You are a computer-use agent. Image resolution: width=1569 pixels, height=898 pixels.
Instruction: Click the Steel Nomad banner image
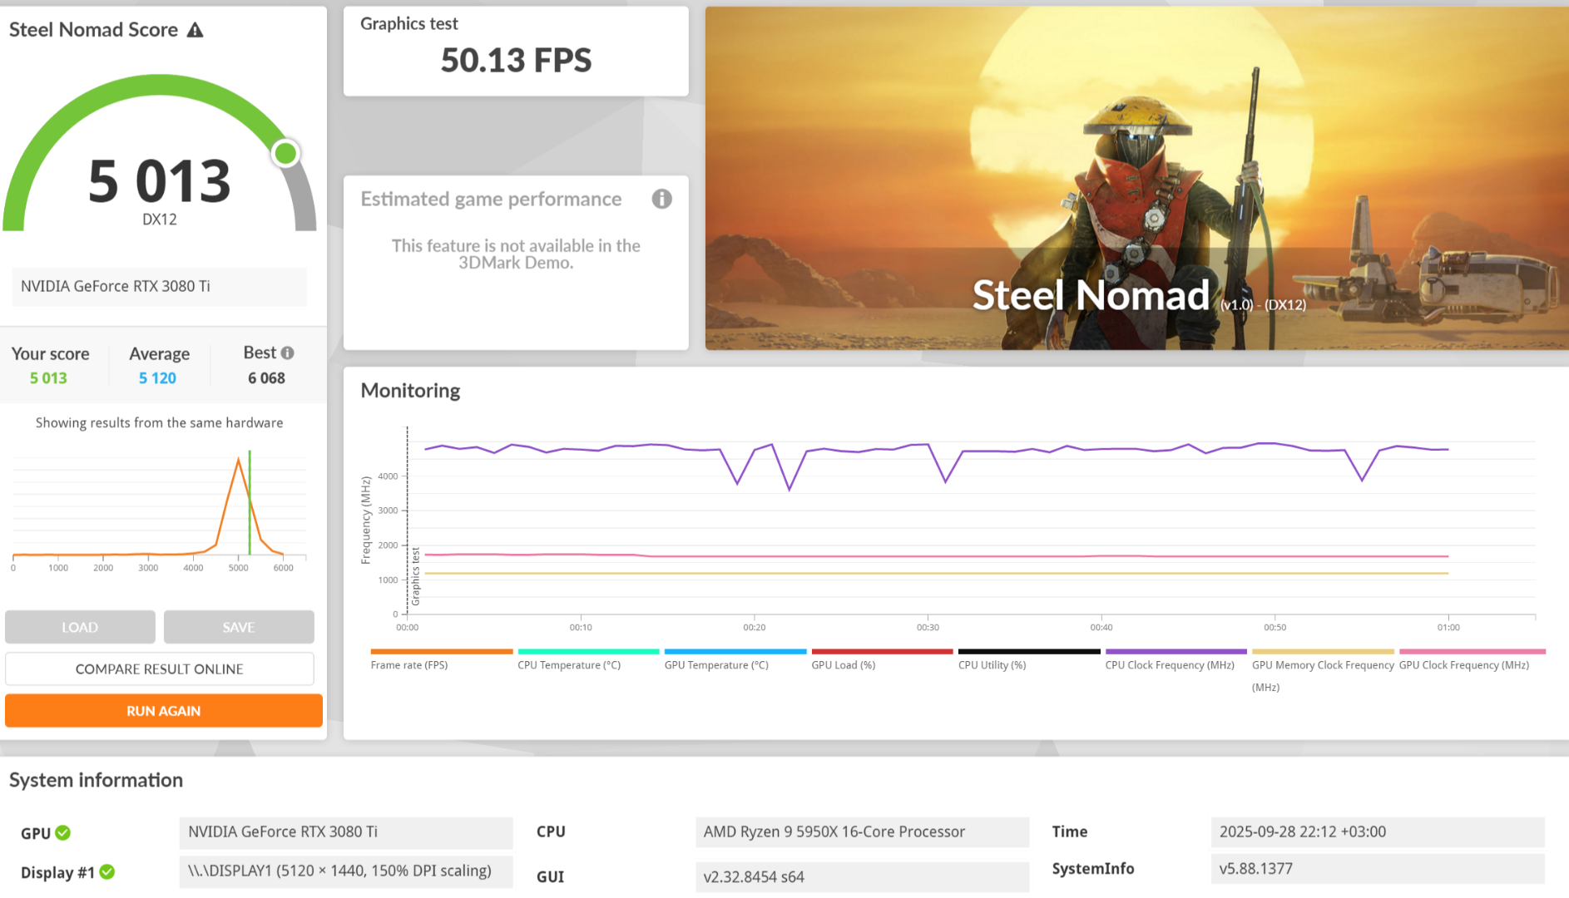1136,178
